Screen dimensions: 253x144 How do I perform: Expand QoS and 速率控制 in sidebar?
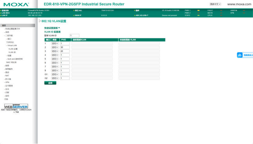[x=15, y=59]
